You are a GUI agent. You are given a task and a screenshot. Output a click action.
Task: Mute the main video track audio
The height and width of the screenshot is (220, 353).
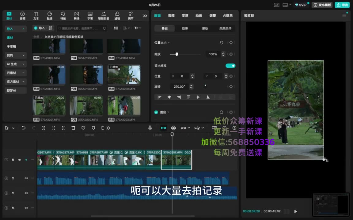26,160
